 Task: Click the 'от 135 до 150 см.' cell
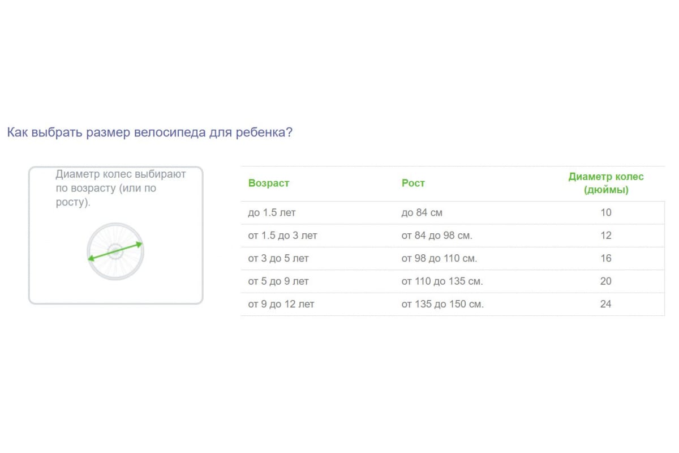tap(442, 304)
